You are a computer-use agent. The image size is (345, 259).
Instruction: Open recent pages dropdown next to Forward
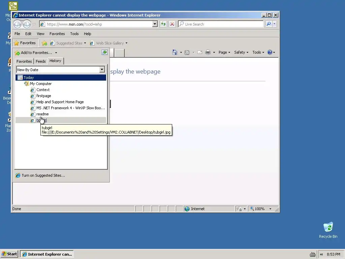coord(34,24)
